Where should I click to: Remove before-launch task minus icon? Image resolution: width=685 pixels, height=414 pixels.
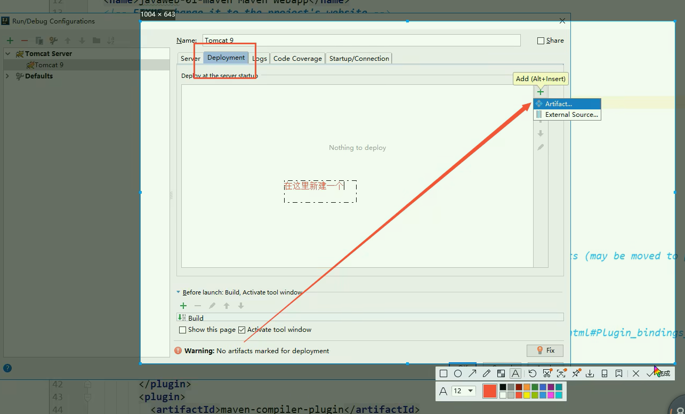[x=198, y=306]
